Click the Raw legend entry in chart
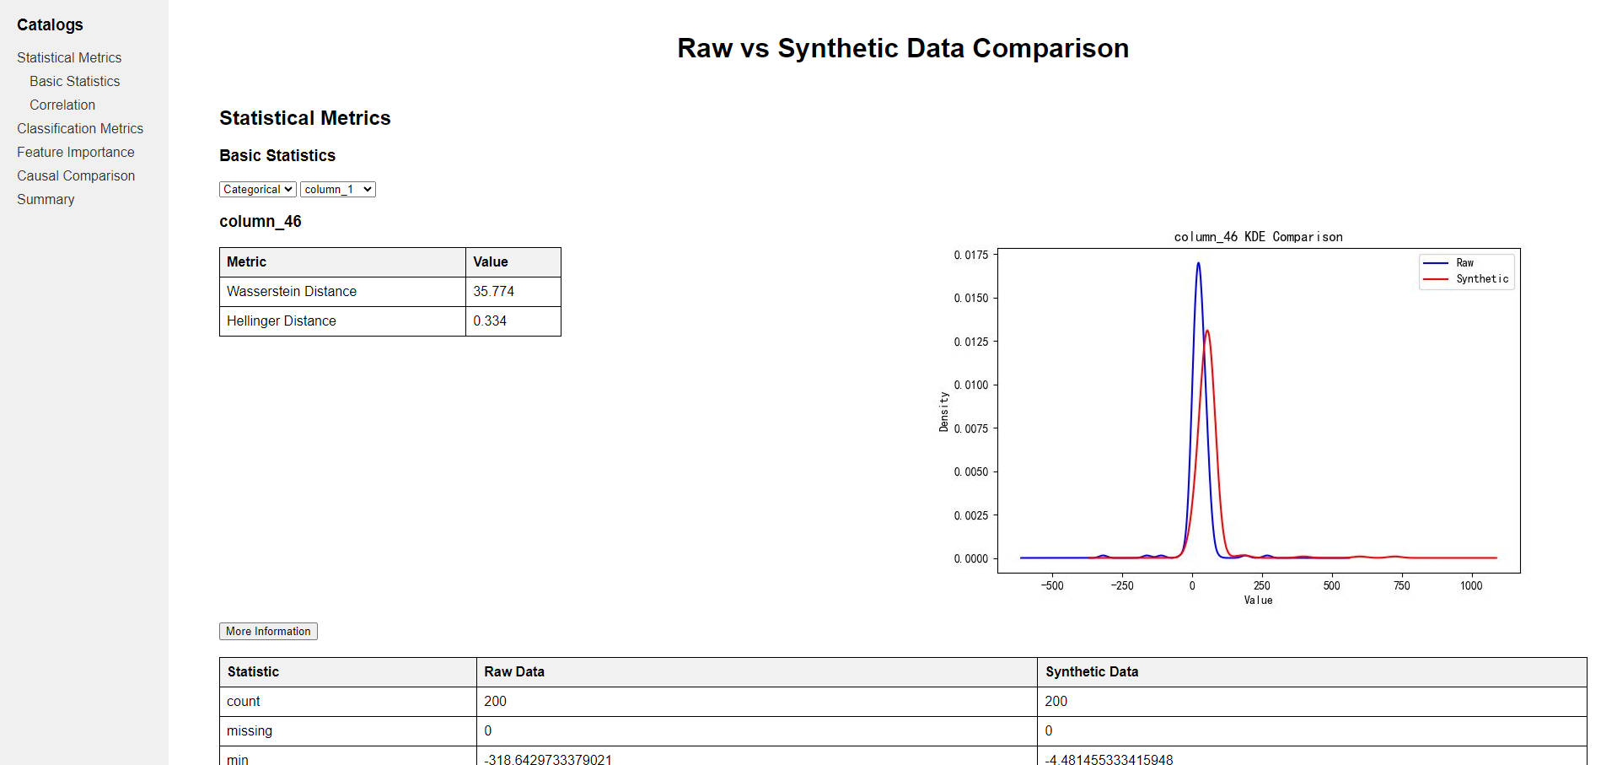The height and width of the screenshot is (765, 1601). point(1448,263)
